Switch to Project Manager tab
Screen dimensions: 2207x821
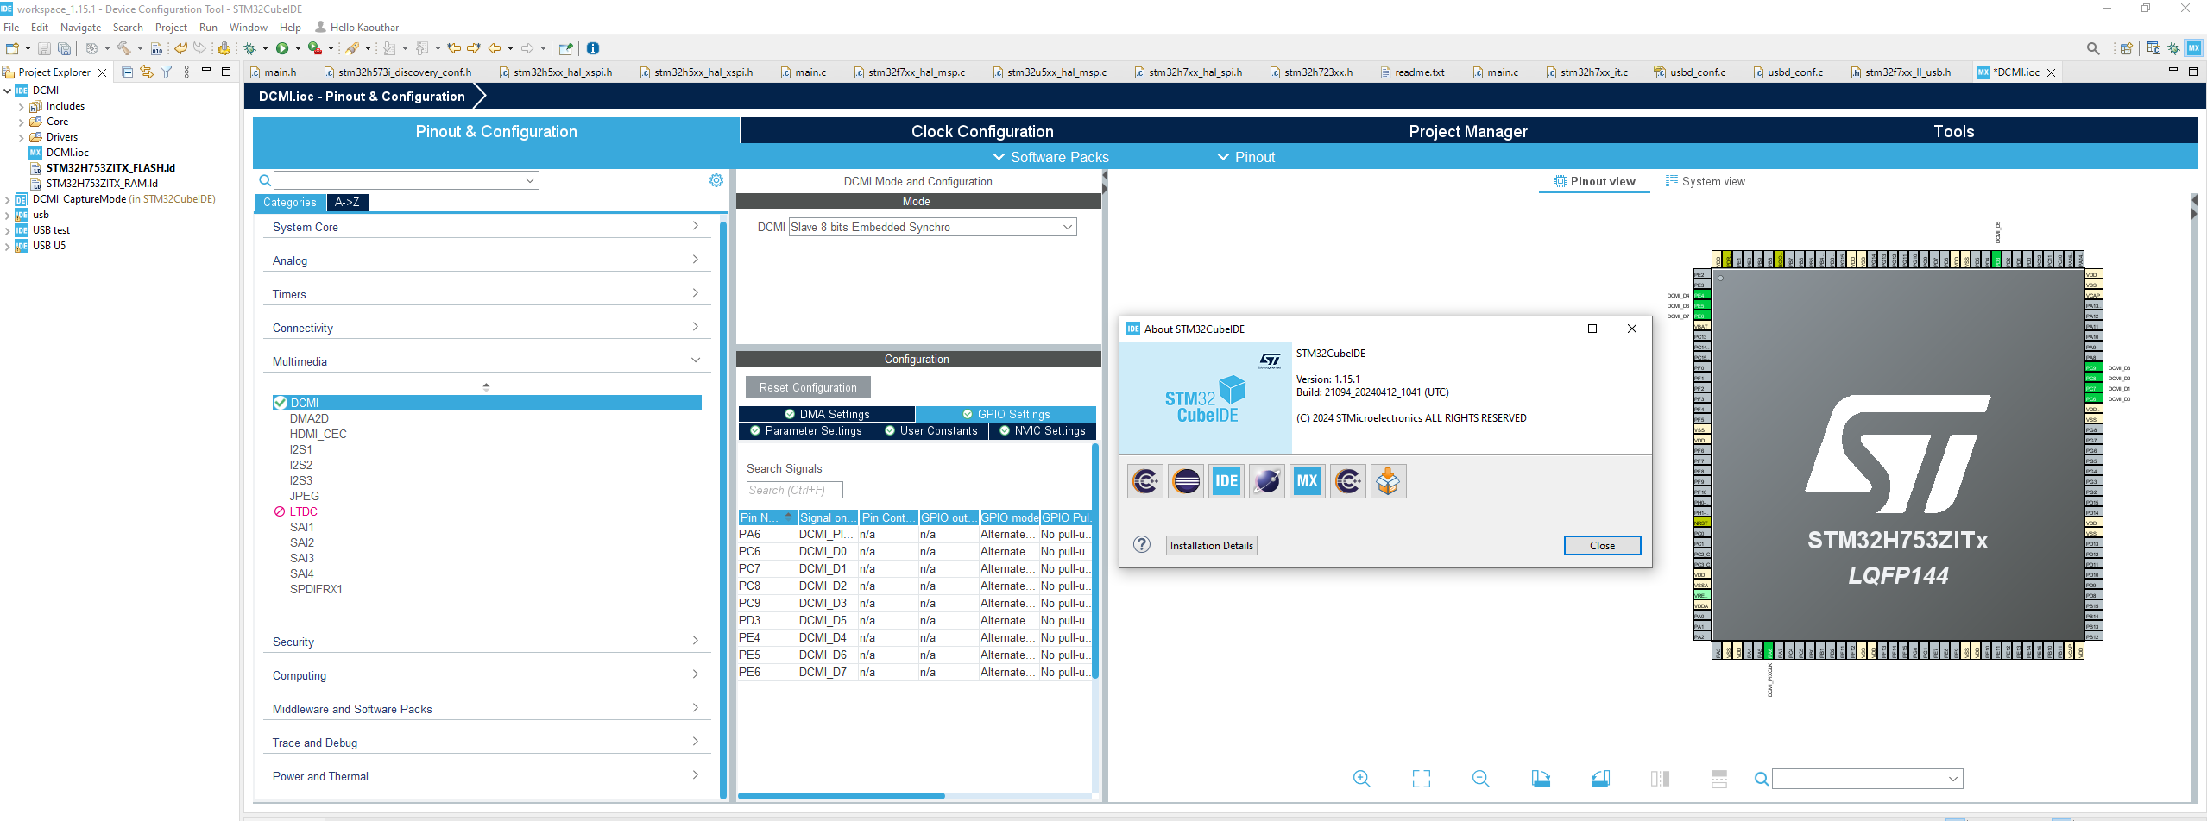[1468, 131]
